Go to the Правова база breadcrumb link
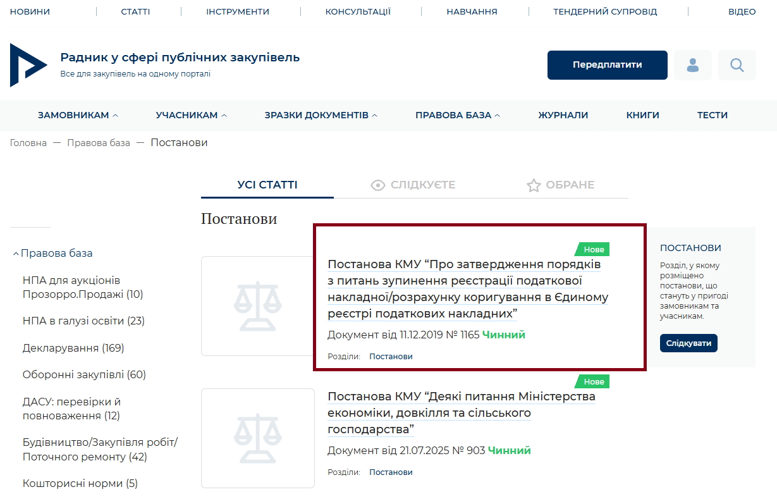777x499 pixels. point(99,143)
